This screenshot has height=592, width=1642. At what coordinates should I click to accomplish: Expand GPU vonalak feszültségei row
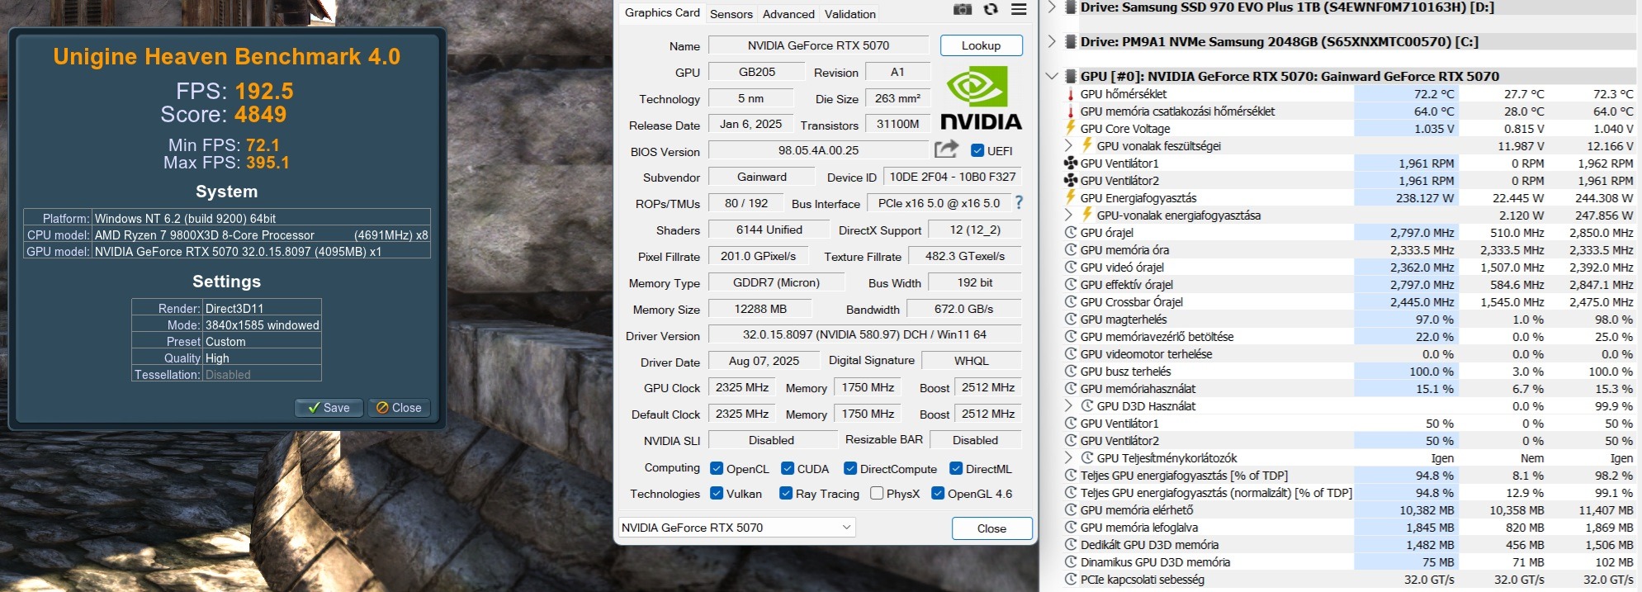pos(1068,145)
